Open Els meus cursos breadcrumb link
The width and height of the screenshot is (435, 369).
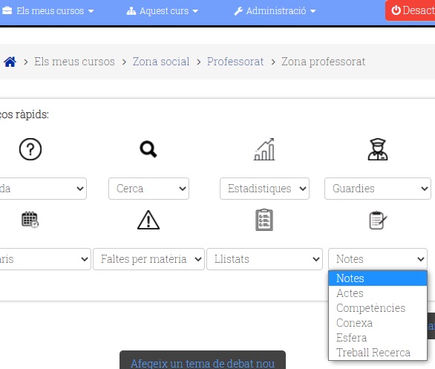[x=74, y=62]
